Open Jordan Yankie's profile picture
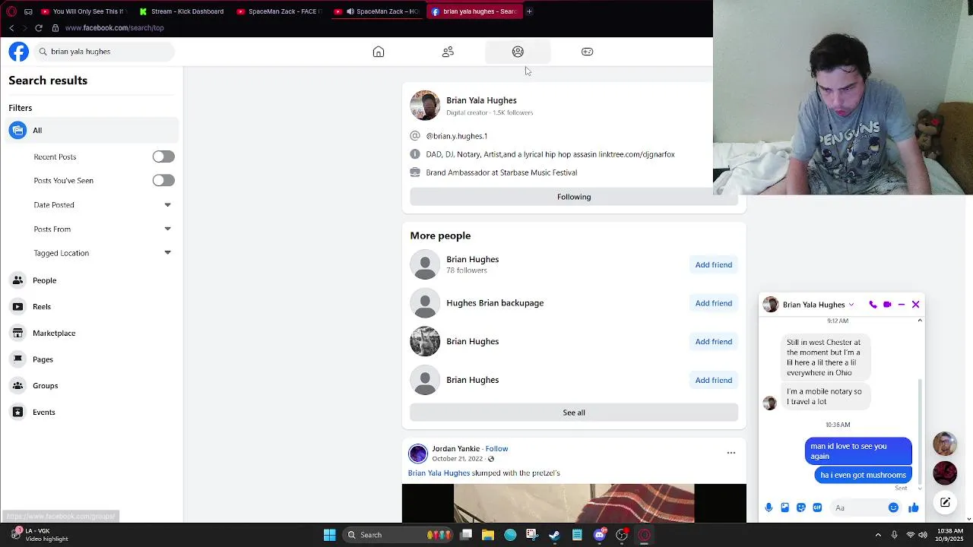This screenshot has height=547, width=973. coord(418,454)
